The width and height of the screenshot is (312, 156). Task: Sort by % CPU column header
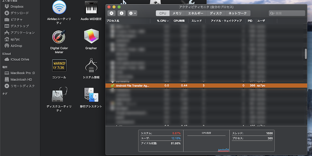pos(163,21)
